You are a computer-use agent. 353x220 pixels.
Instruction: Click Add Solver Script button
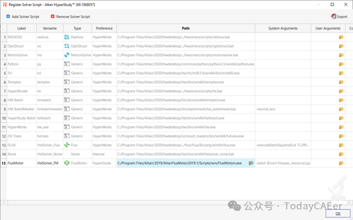click(x=23, y=17)
